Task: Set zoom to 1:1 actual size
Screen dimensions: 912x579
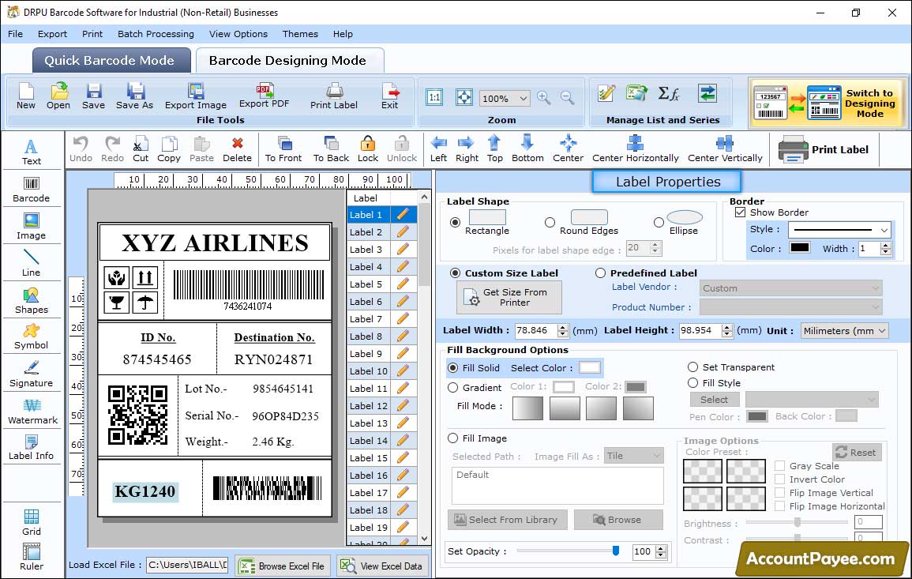Action: pyautogui.click(x=434, y=97)
